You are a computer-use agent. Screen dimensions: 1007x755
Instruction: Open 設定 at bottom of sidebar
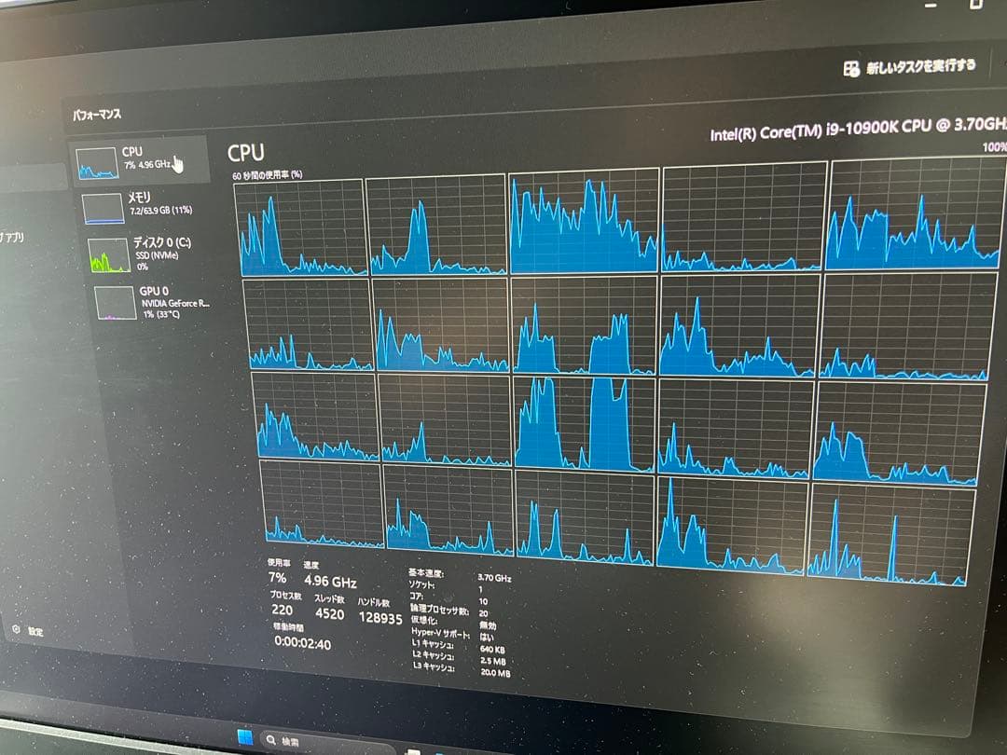pyautogui.click(x=34, y=631)
